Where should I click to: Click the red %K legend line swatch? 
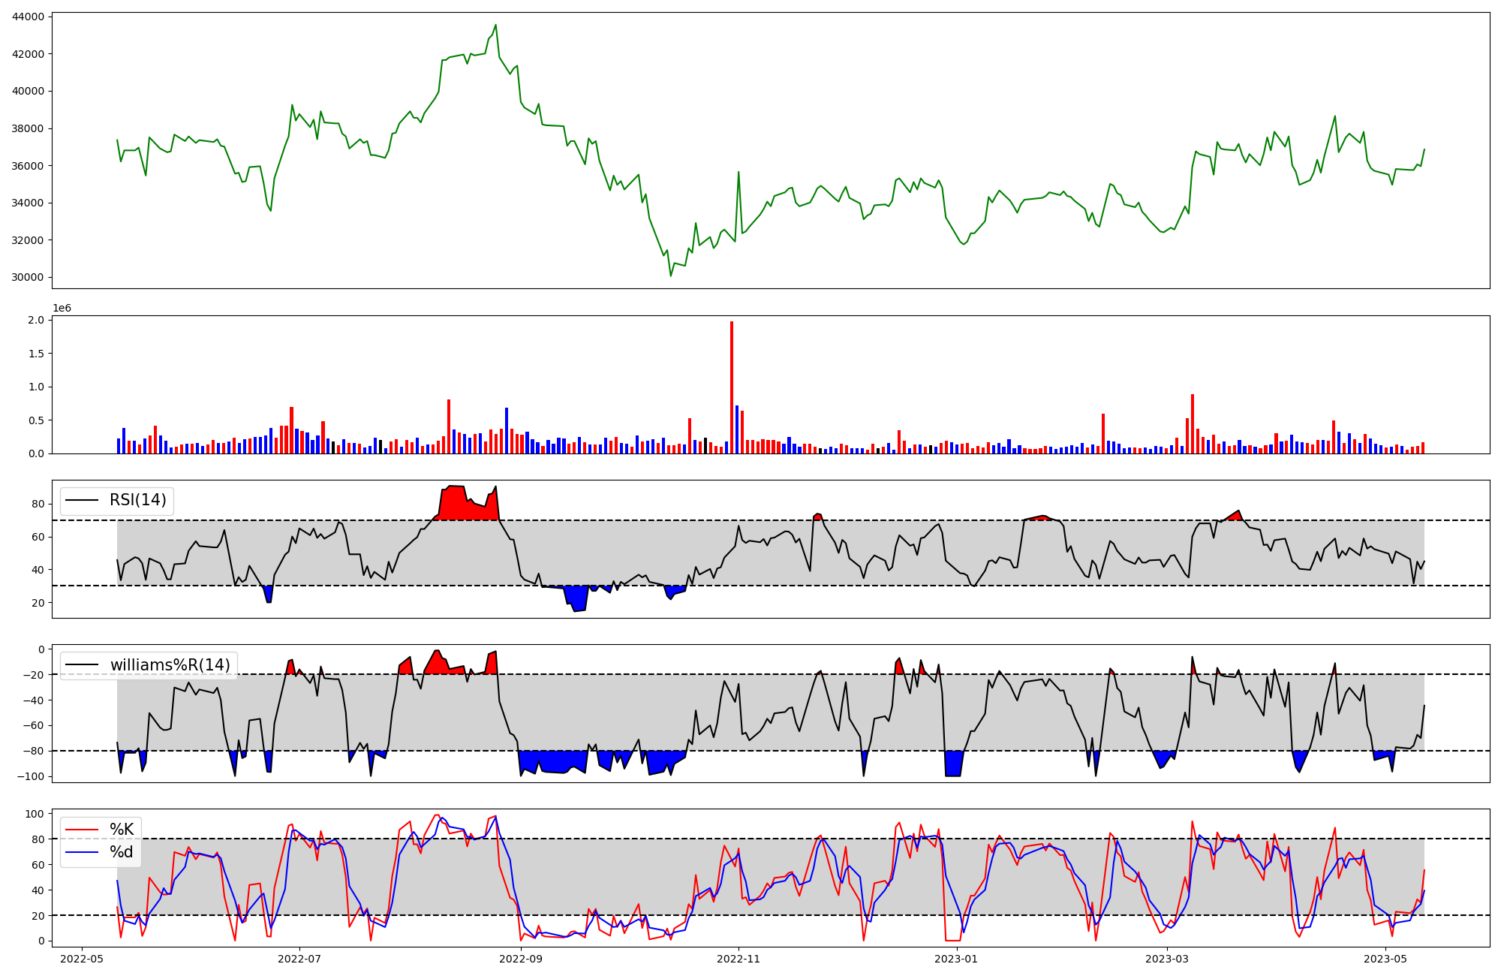point(83,830)
